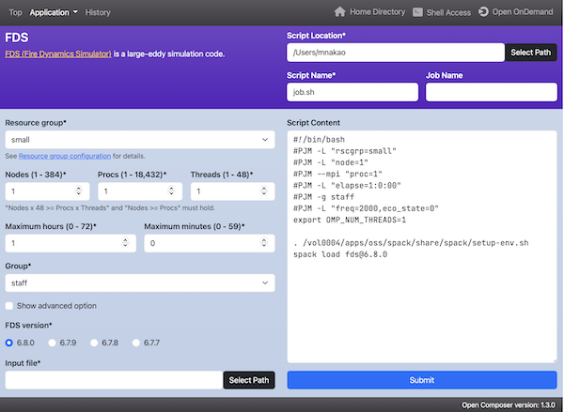Viewport: 564px width, 412px height.
Task: Click the 'spack load fds@6.8.0' script line
Action: [340, 254]
